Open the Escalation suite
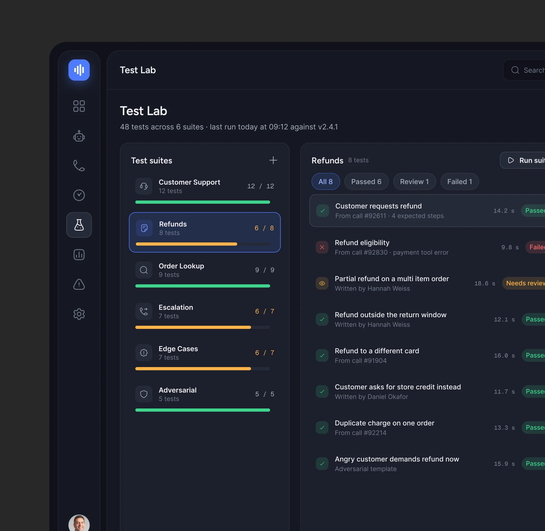545x531 pixels. tap(205, 316)
